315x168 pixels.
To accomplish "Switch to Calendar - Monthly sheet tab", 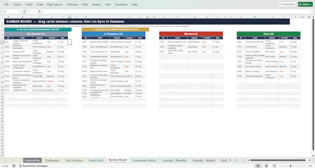I will click(174, 161).
